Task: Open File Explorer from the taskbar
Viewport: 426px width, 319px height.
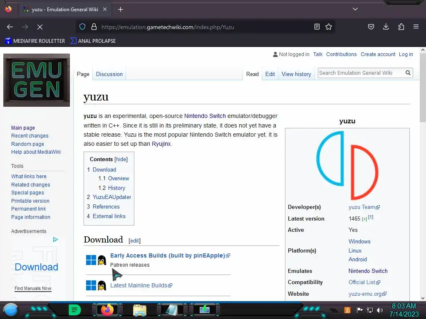Action: 140,310
